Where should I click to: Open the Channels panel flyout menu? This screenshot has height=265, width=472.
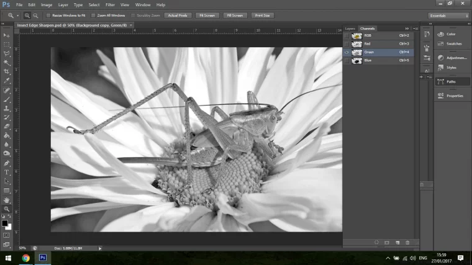(x=415, y=29)
